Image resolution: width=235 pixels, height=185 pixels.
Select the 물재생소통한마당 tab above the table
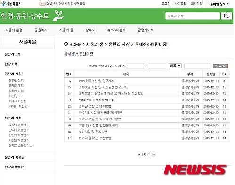point(79,54)
